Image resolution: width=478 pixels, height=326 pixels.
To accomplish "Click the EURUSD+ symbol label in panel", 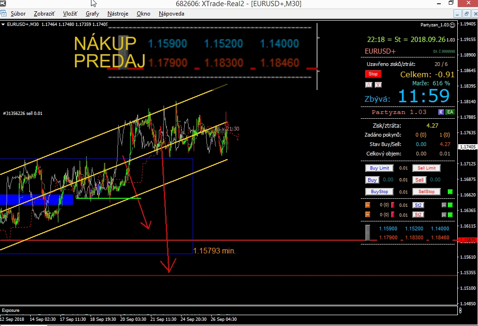I will (380, 51).
